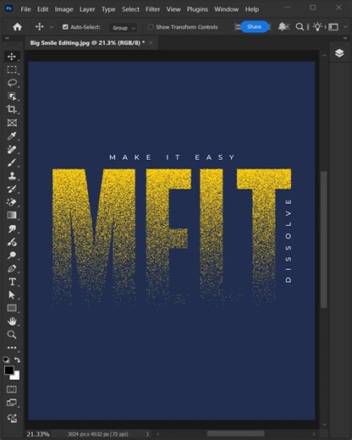The width and height of the screenshot is (352, 440).
Task: Expand the collapsed toolbar double arrows
Action: (x=7, y=38)
